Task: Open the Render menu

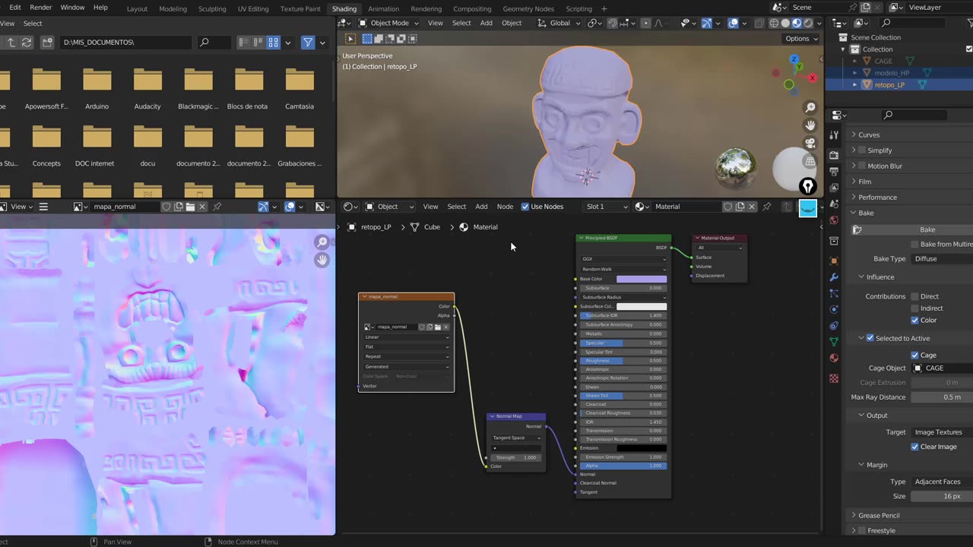Action: coord(41,8)
